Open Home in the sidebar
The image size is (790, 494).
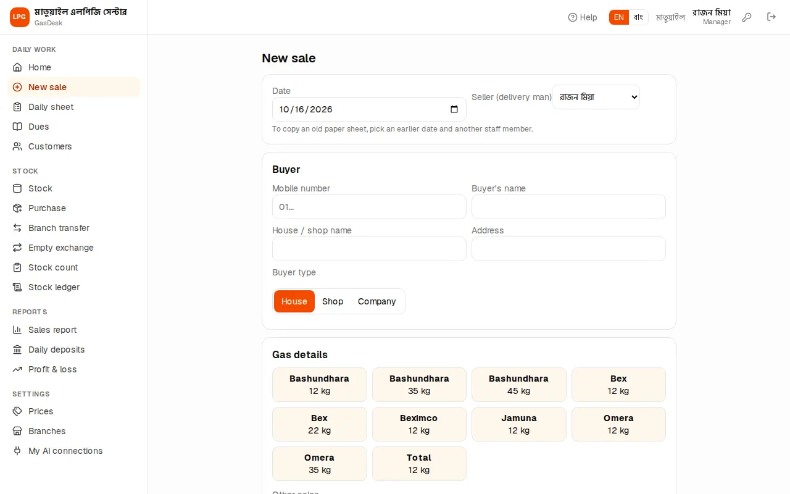[x=74, y=67]
